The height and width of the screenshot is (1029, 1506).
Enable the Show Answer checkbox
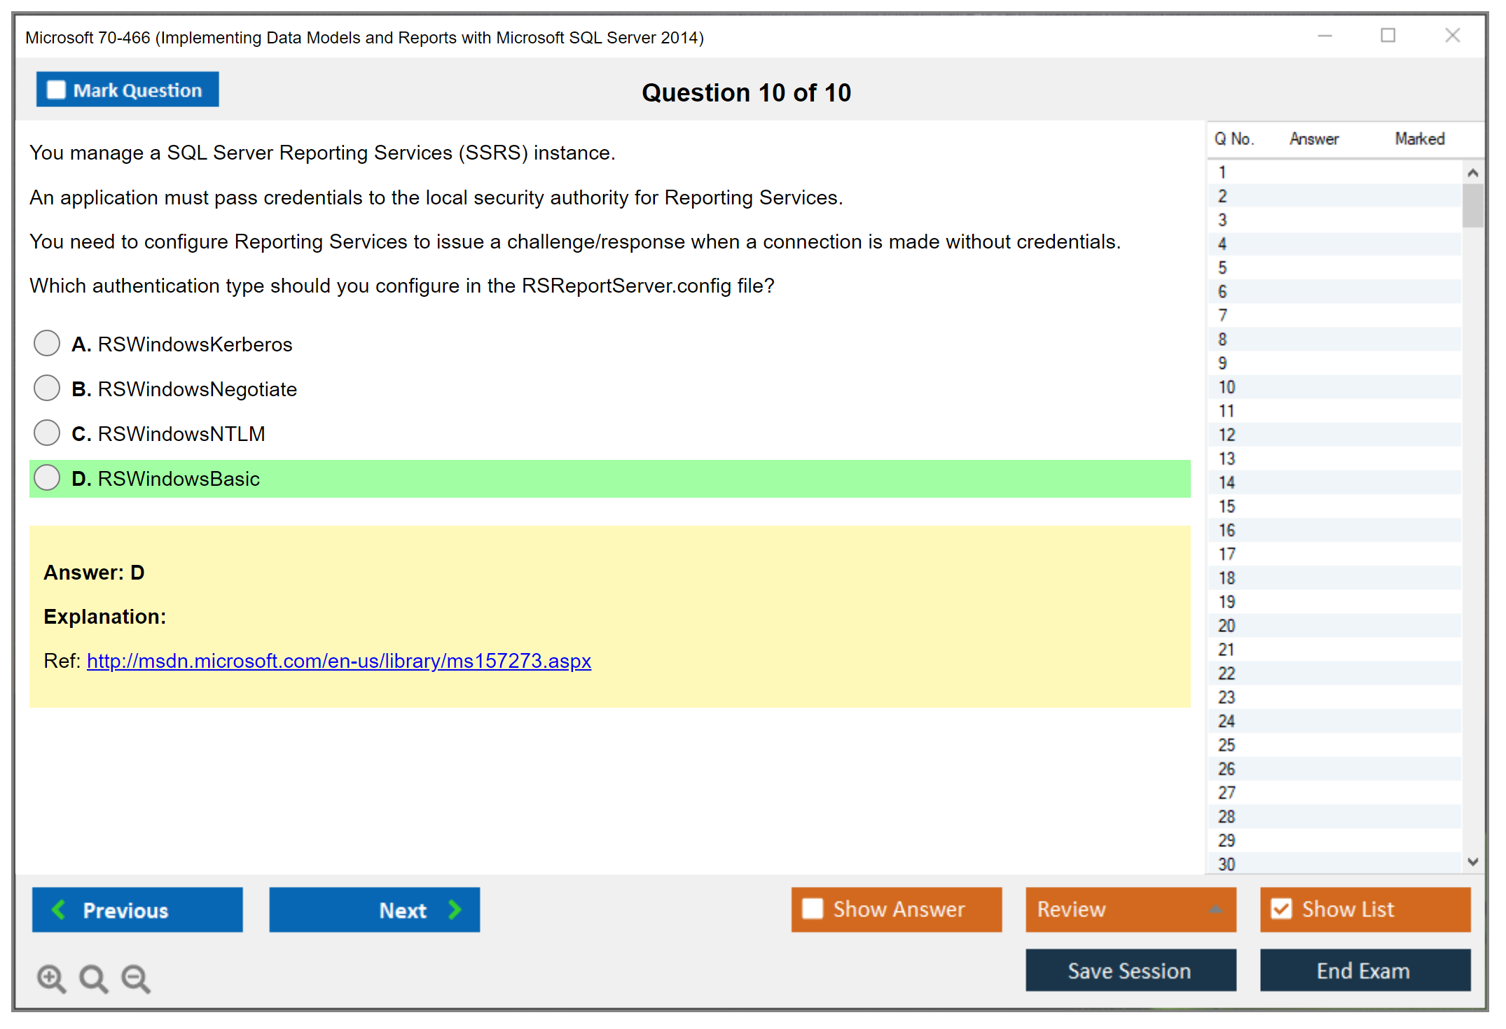813,909
